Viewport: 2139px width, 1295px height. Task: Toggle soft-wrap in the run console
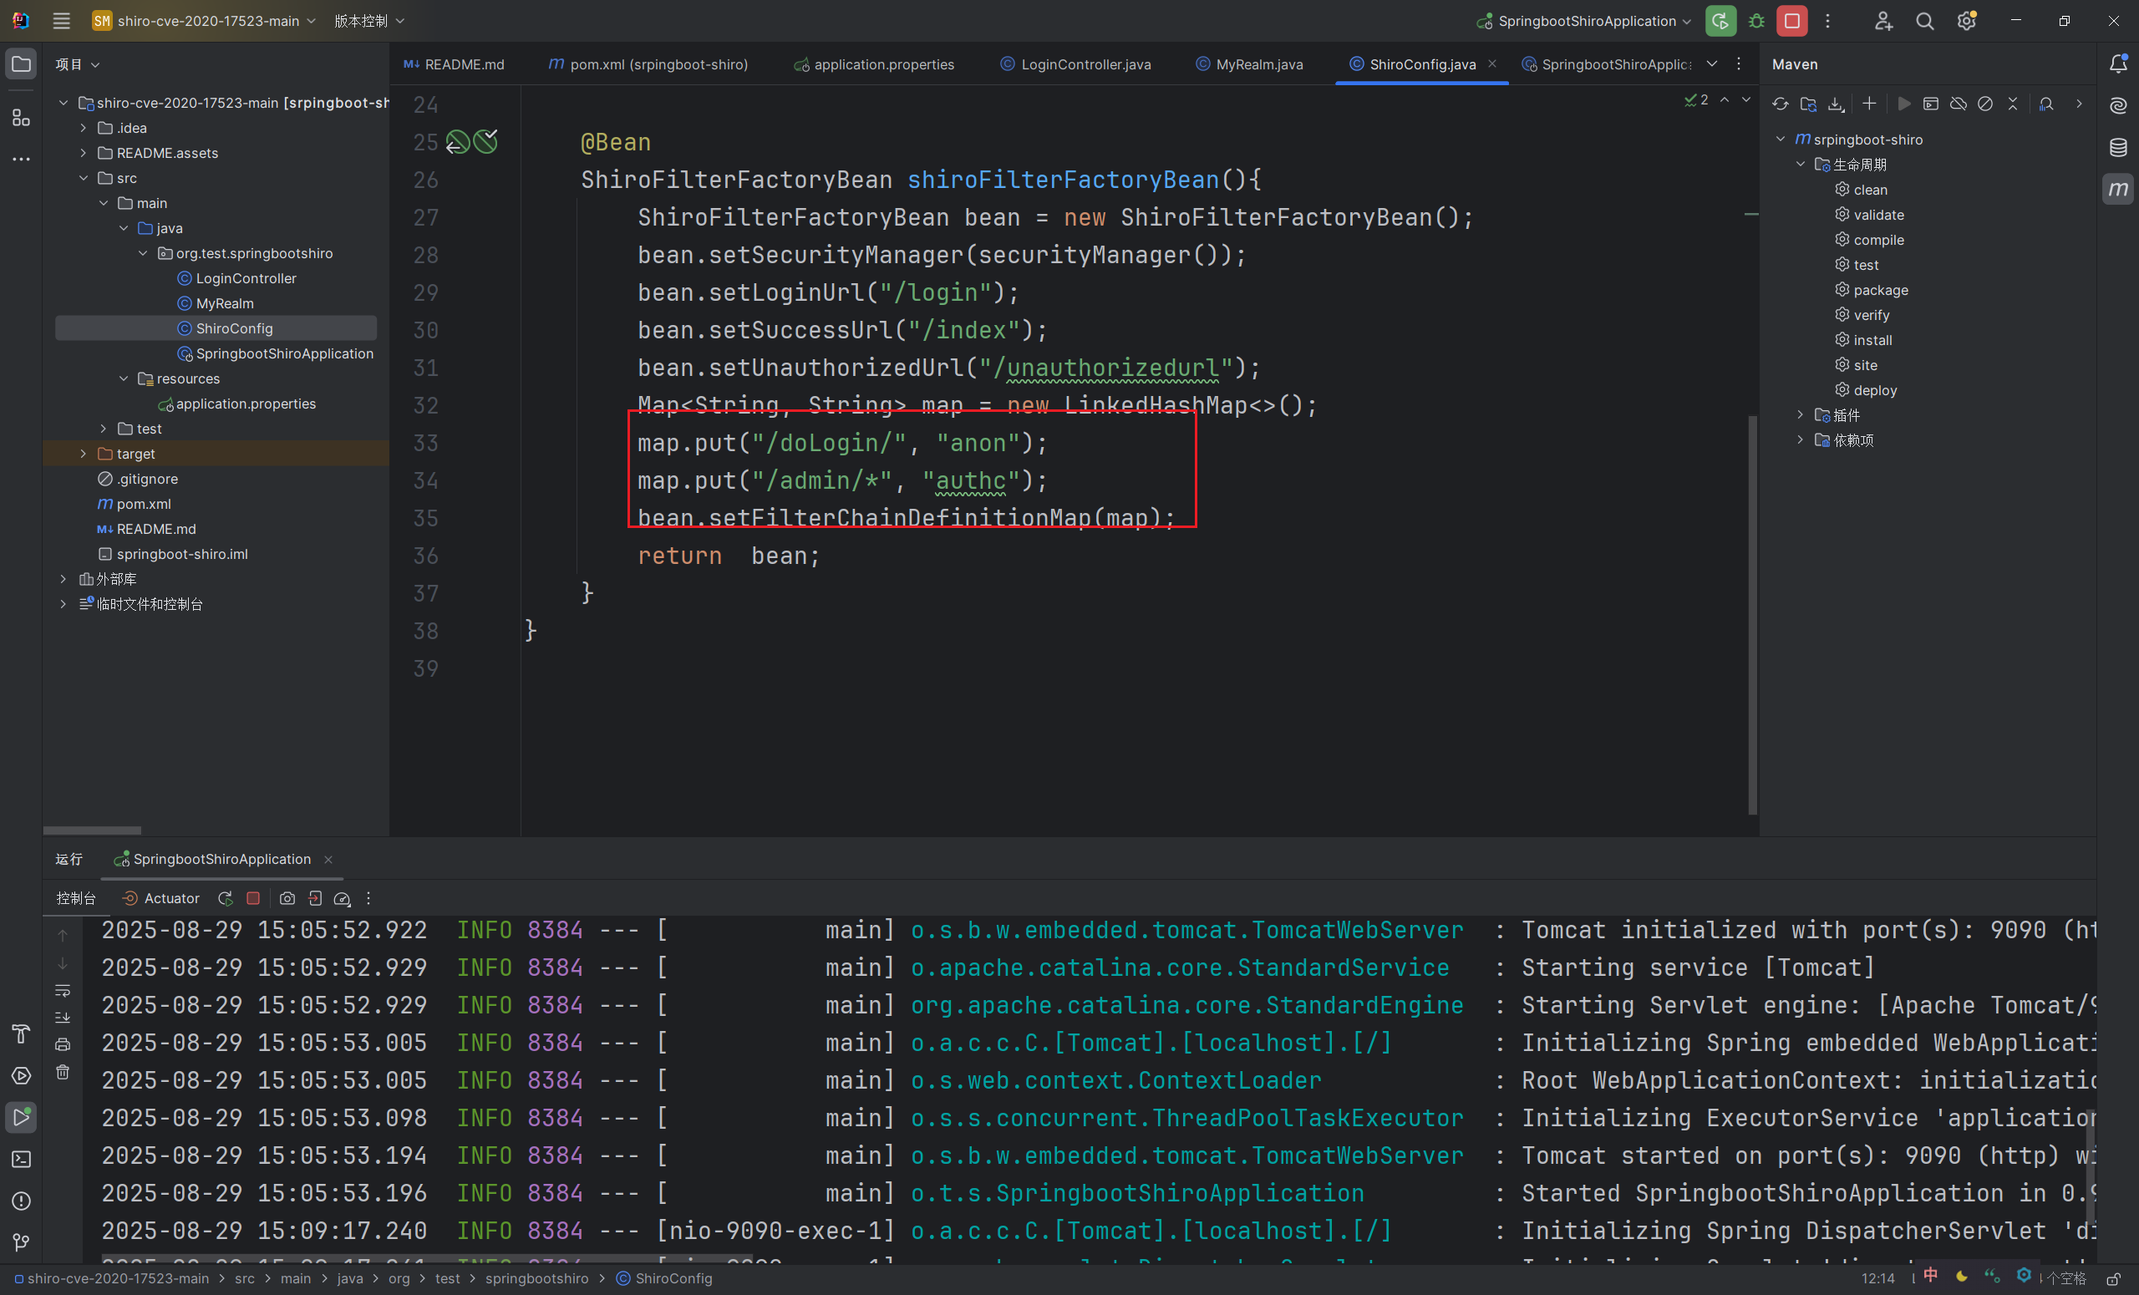point(63,990)
